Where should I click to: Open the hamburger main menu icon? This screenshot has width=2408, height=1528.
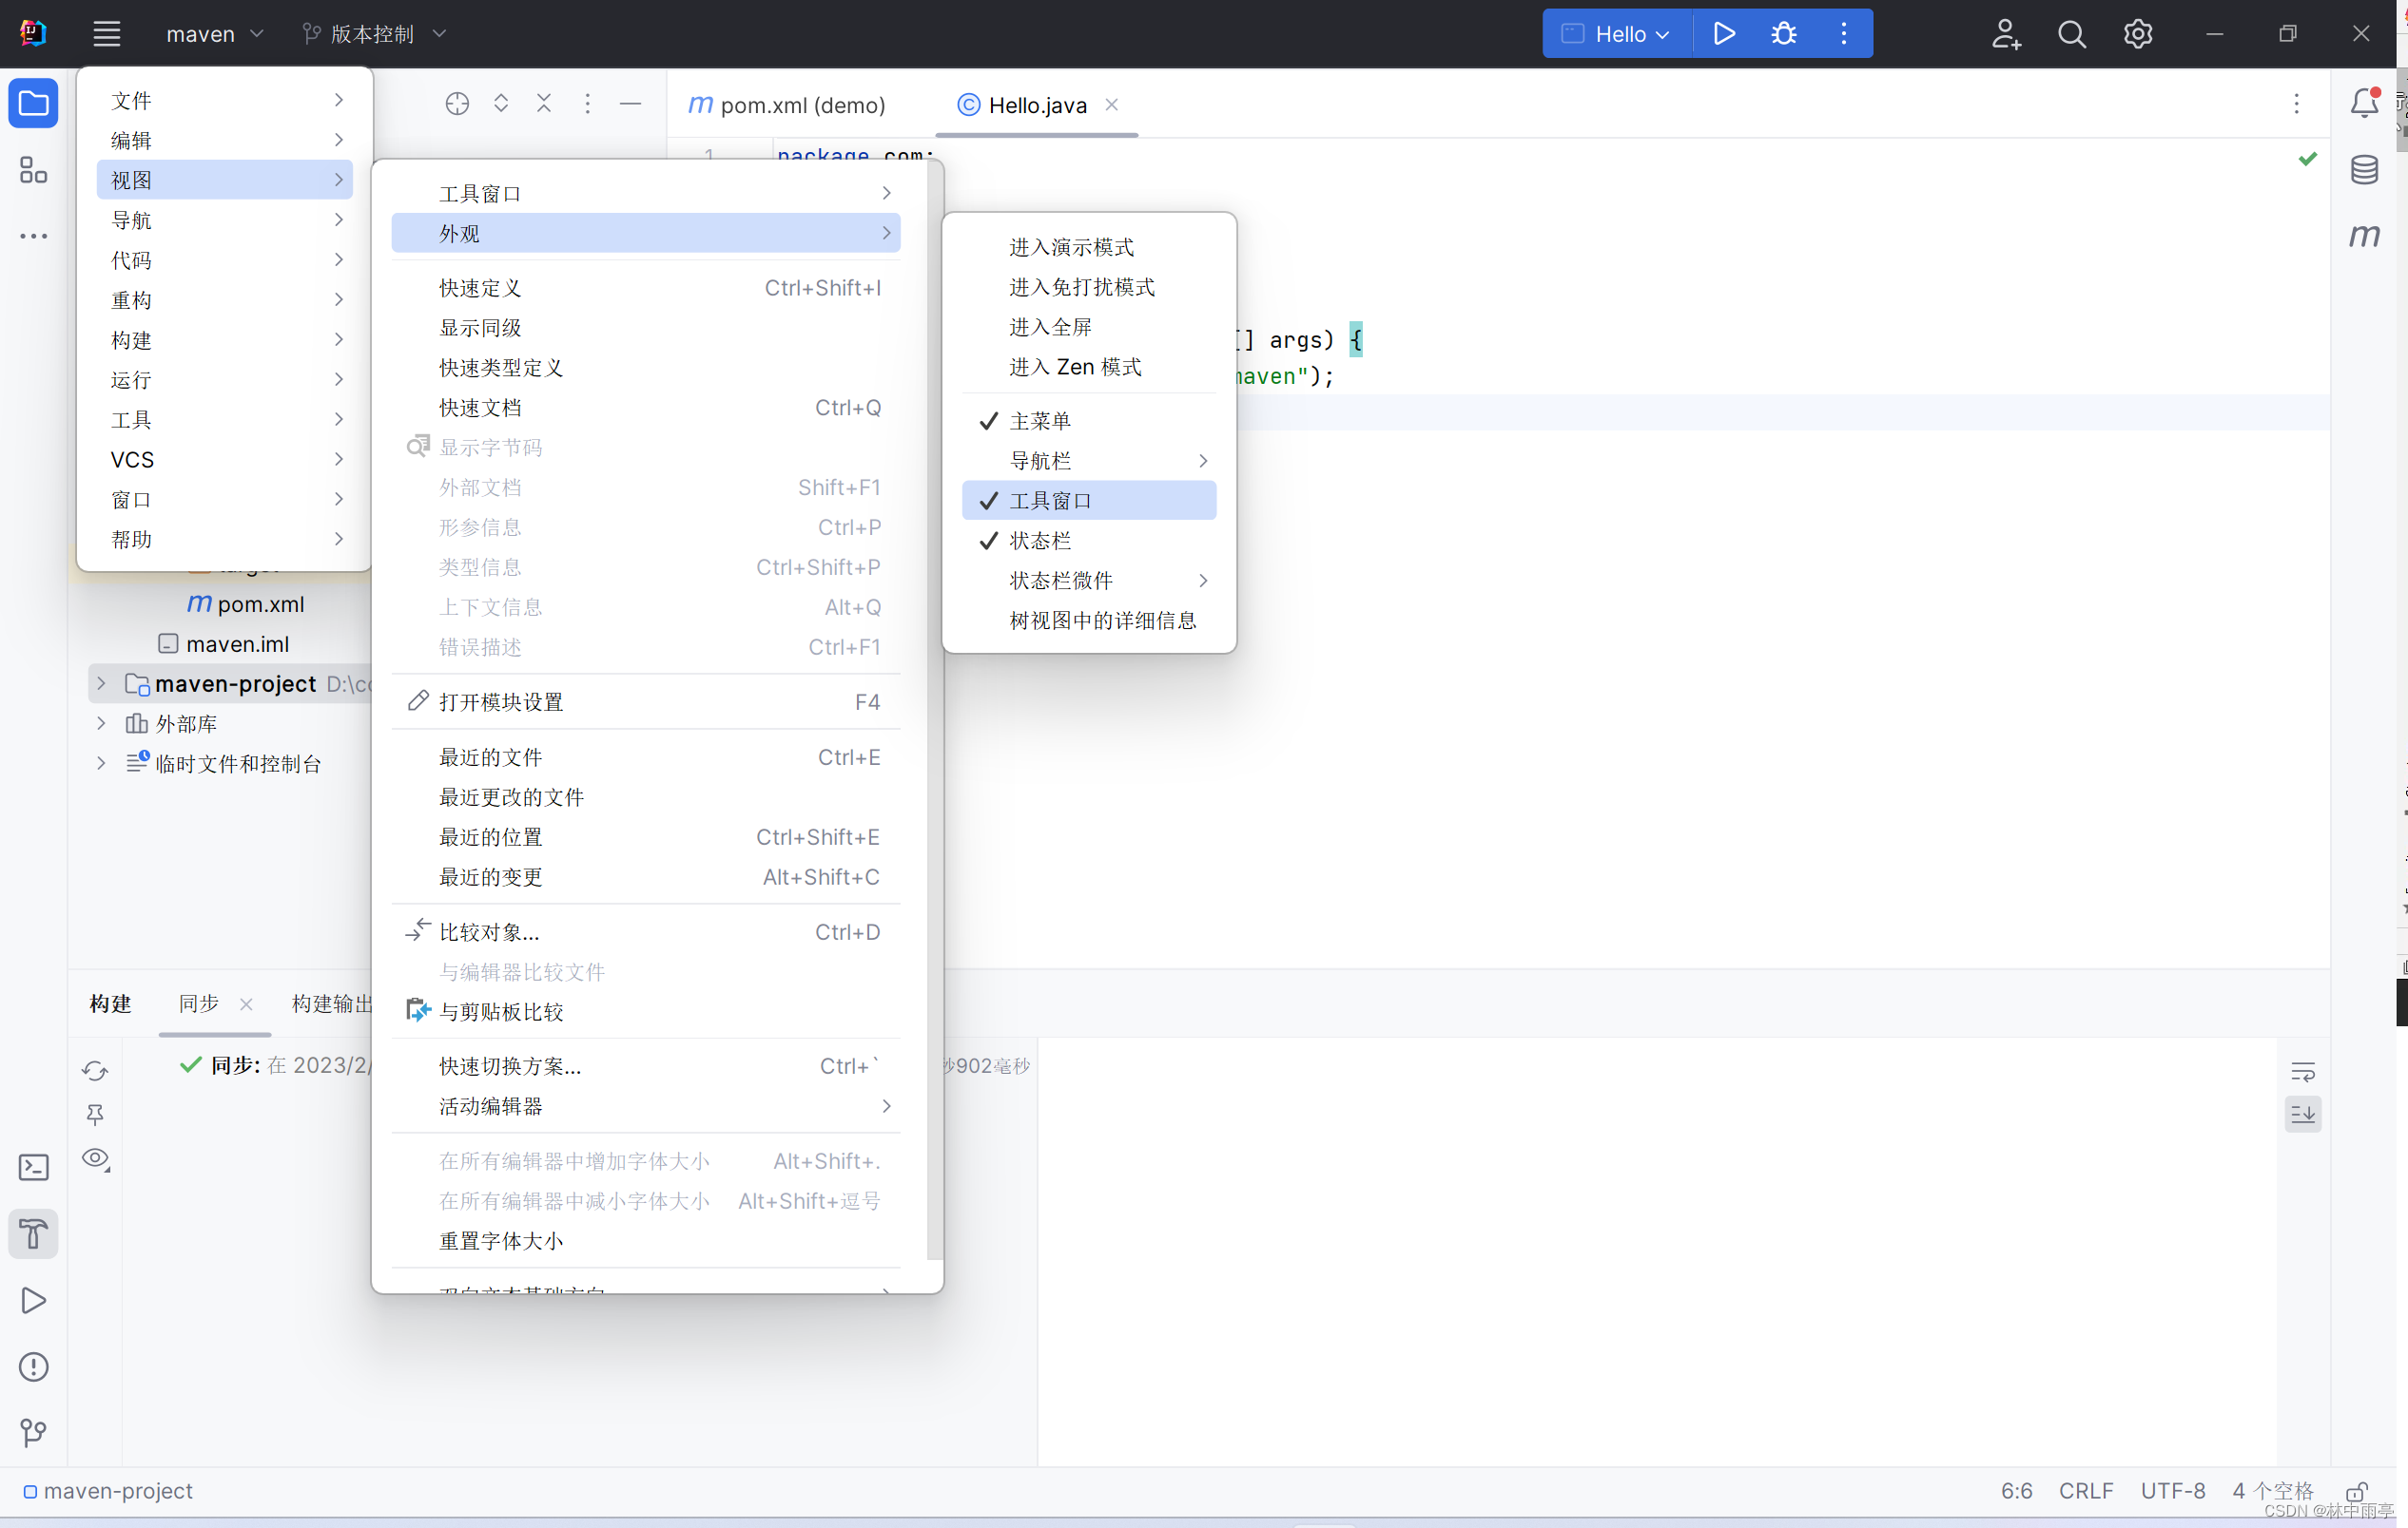click(x=107, y=33)
